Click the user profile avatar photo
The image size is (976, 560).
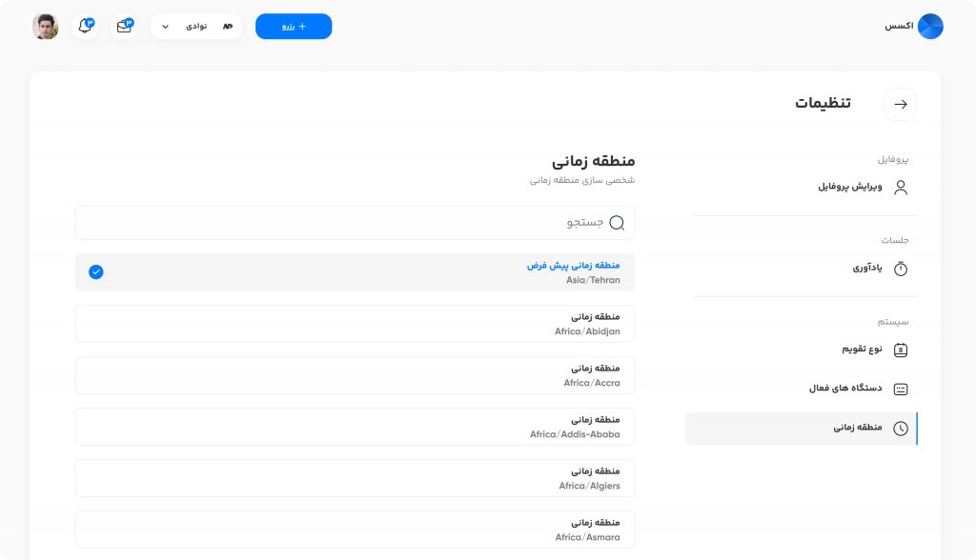pos(46,26)
